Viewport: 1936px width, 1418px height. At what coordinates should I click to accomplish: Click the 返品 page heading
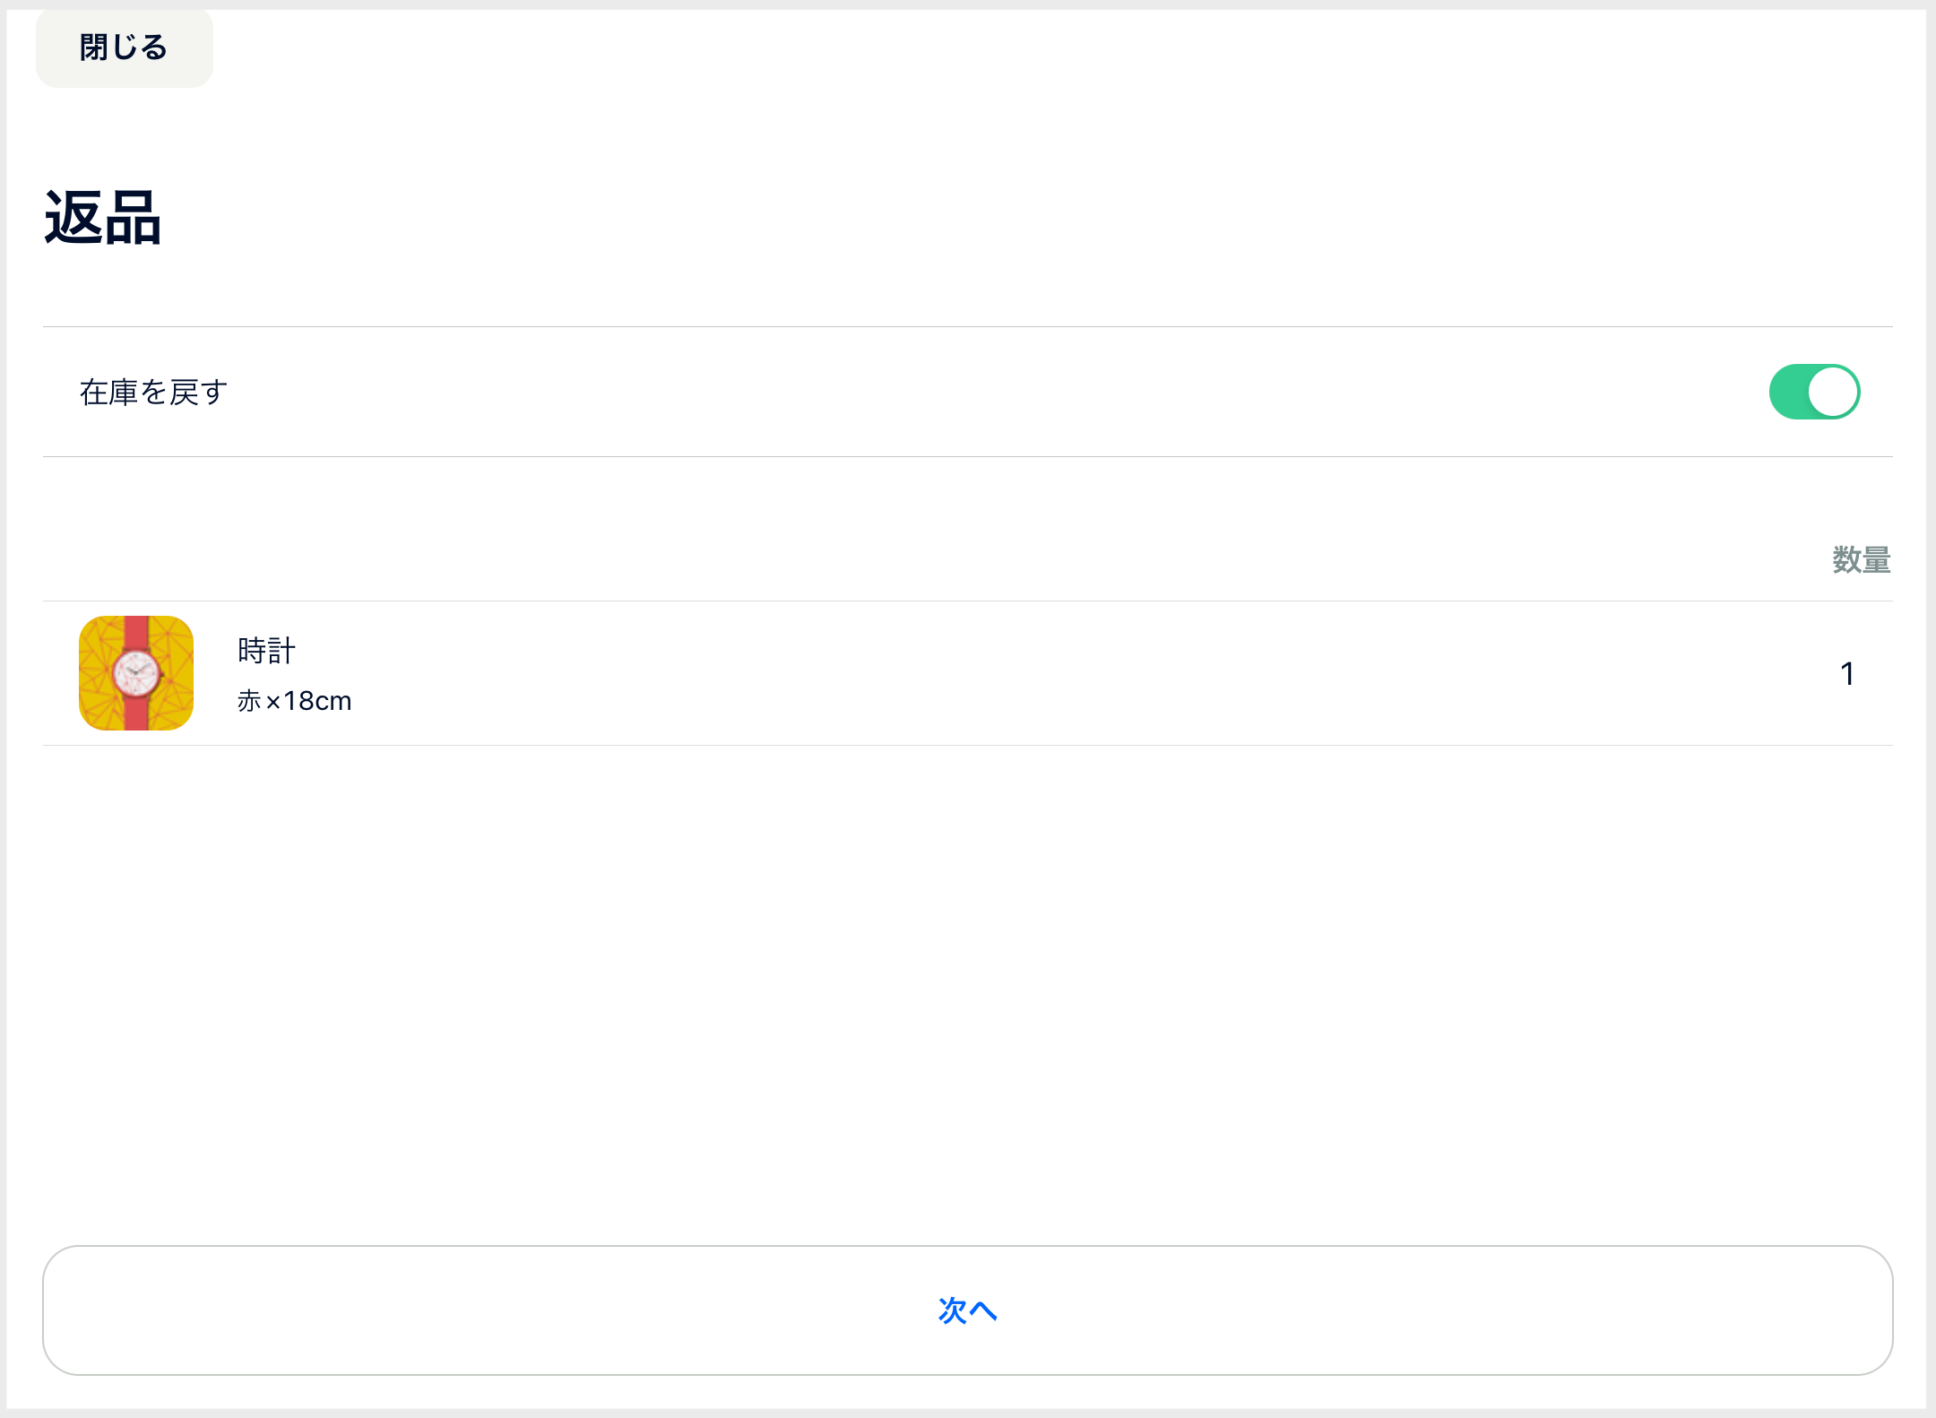pos(103,219)
